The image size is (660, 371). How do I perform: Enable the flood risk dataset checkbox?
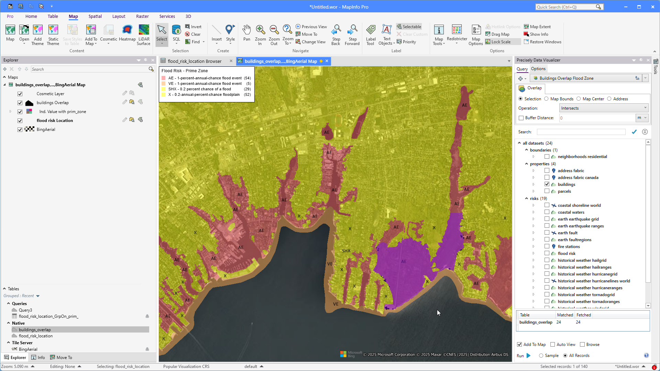(547, 253)
